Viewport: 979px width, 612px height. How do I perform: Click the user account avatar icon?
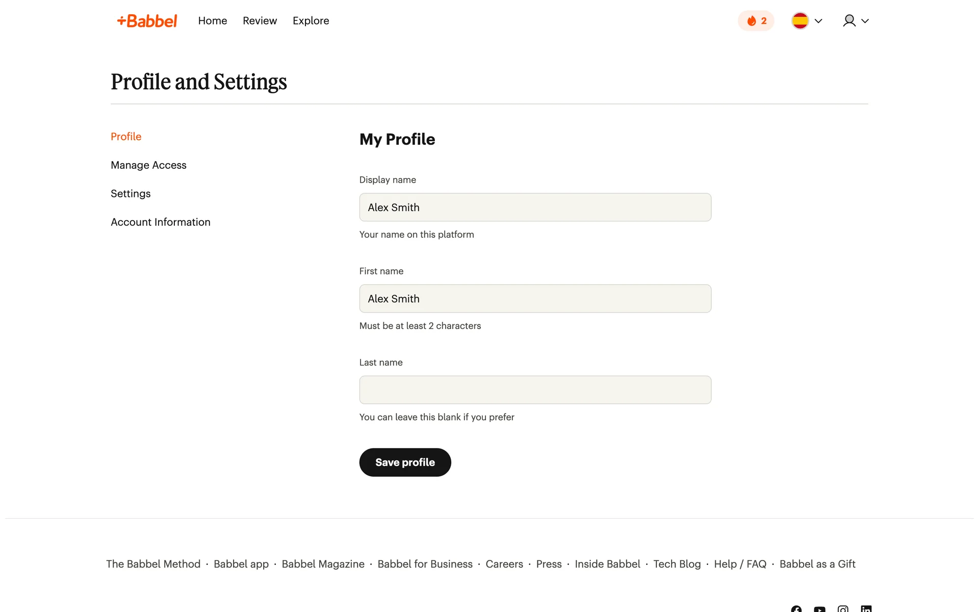(x=849, y=21)
